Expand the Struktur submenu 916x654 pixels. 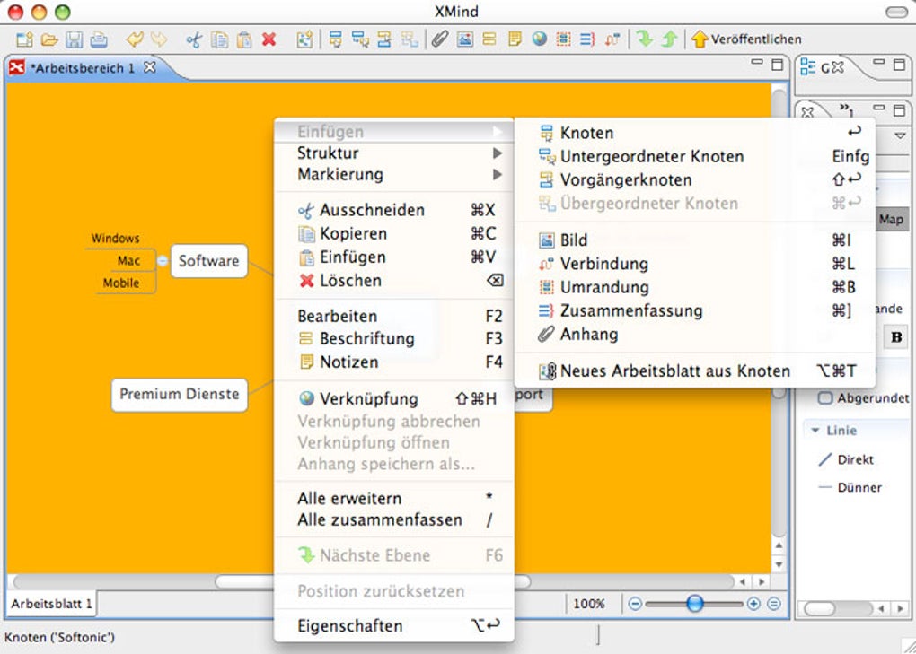pyautogui.click(x=393, y=153)
